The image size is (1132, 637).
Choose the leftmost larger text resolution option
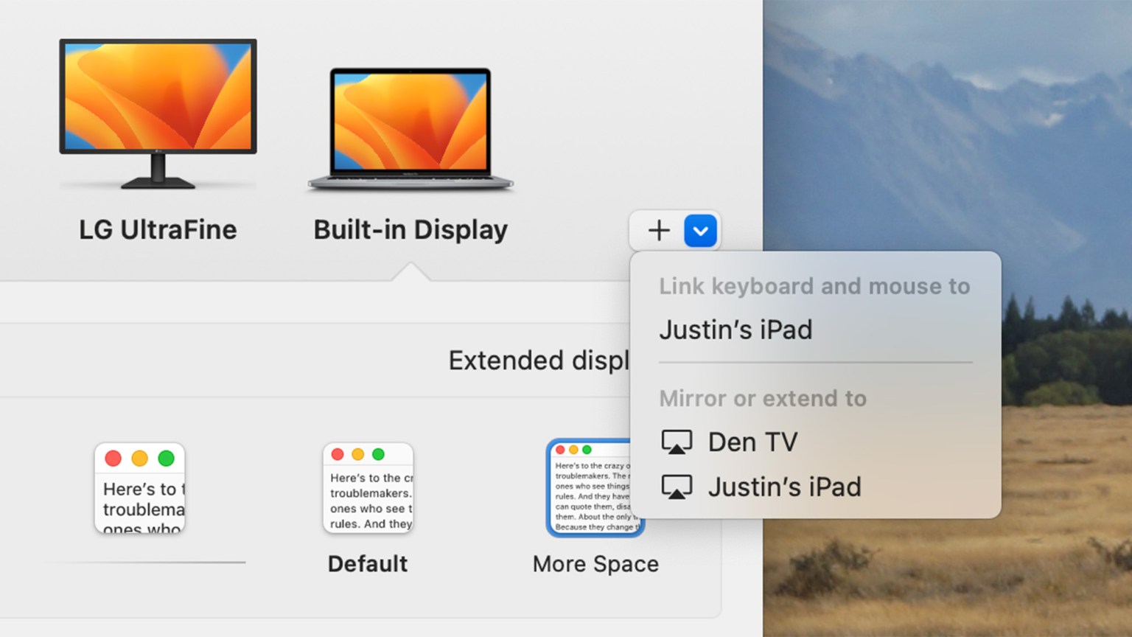tap(139, 489)
